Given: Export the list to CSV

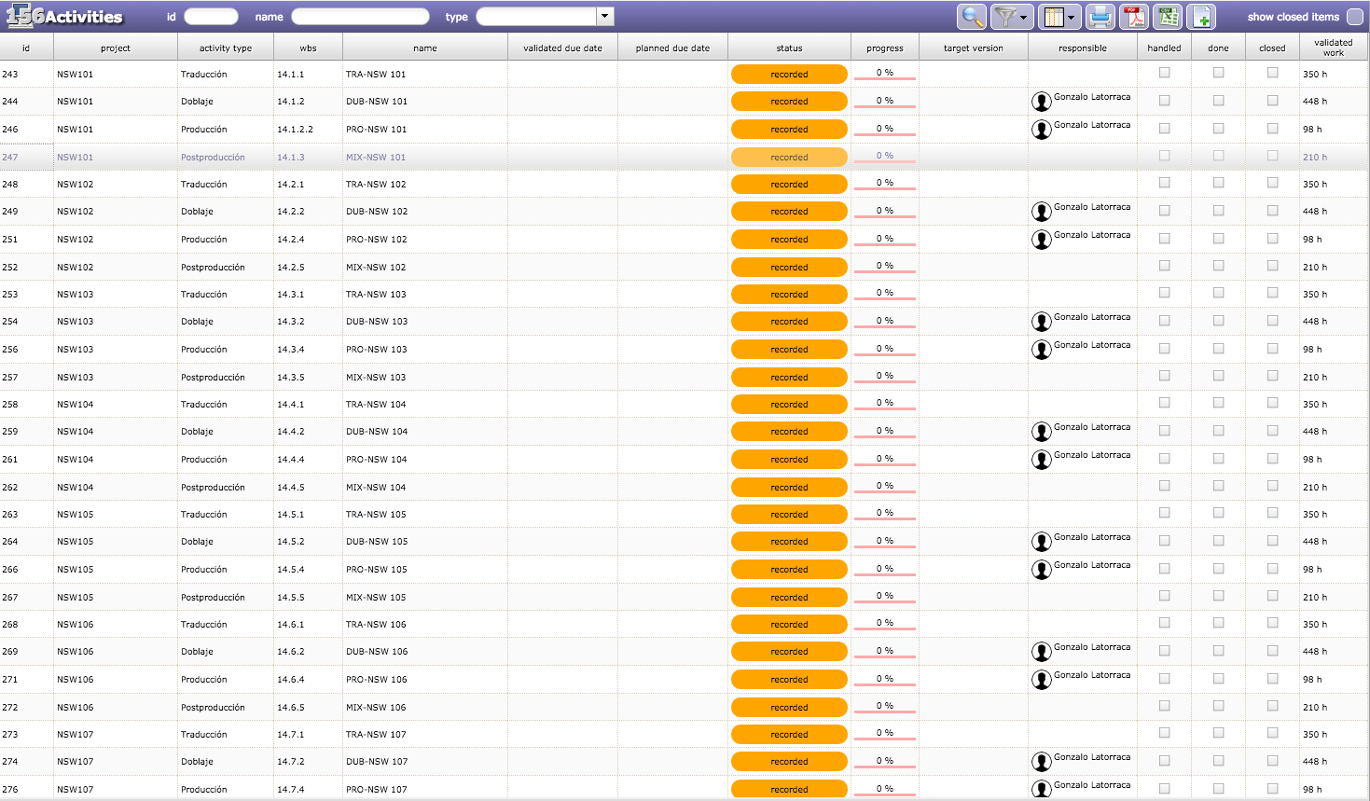Looking at the screenshot, I should point(1168,17).
